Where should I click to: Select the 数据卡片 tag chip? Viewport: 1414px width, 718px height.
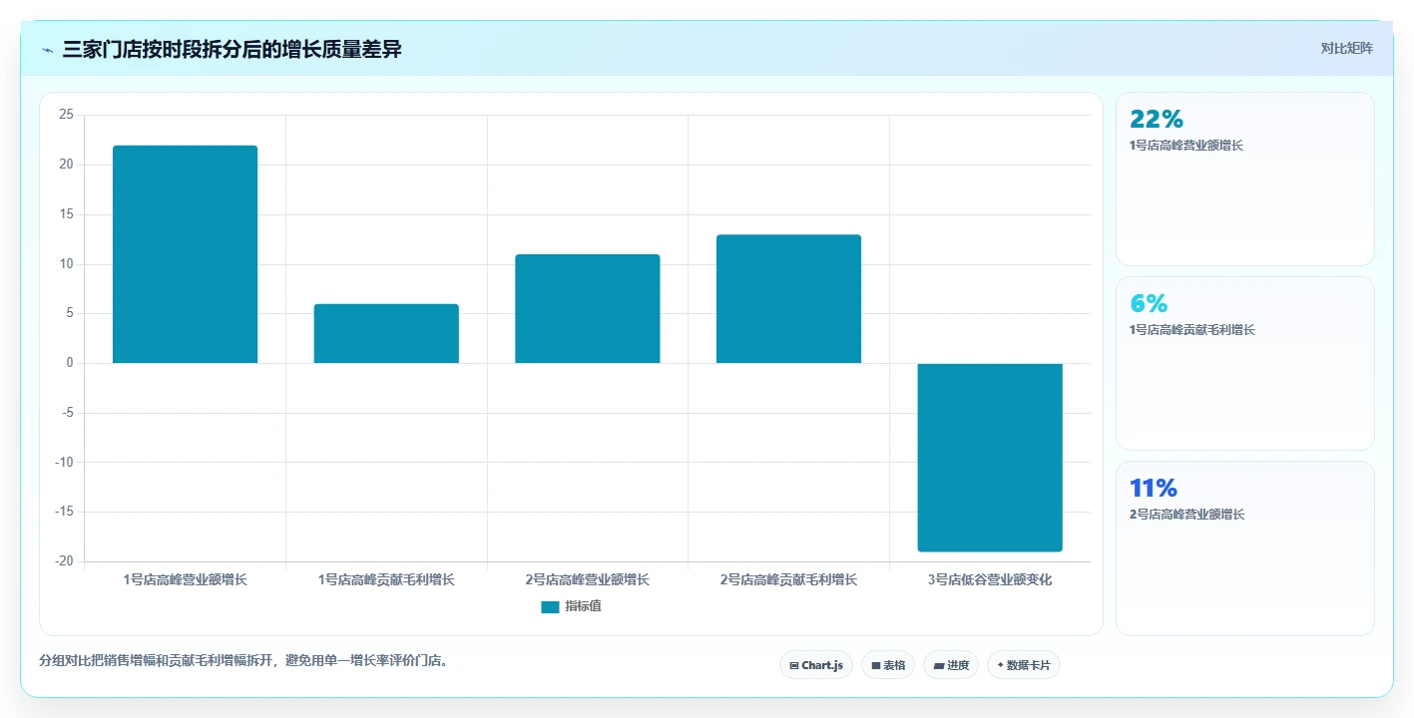pyautogui.click(x=1024, y=665)
